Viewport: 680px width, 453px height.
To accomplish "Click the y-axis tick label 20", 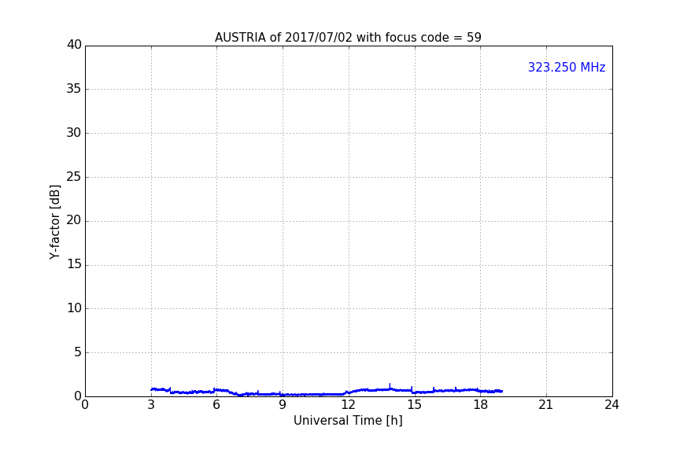I will (x=74, y=221).
